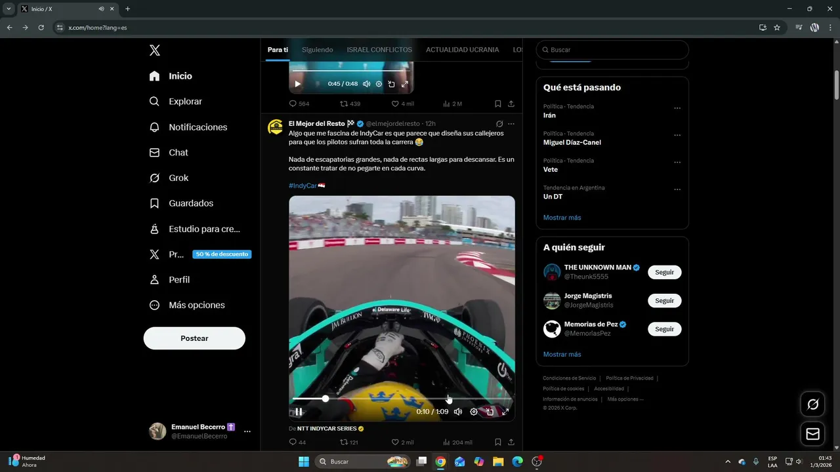Screen dimensions: 840x472
Task: Click the Postear button
Action: 194,338
